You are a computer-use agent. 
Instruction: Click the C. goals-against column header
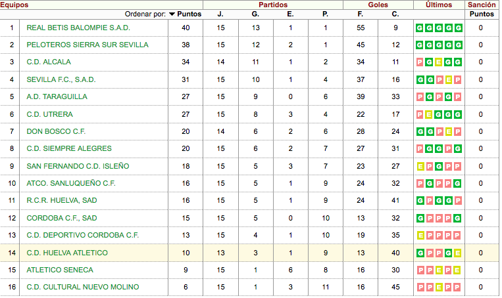(x=395, y=14)
